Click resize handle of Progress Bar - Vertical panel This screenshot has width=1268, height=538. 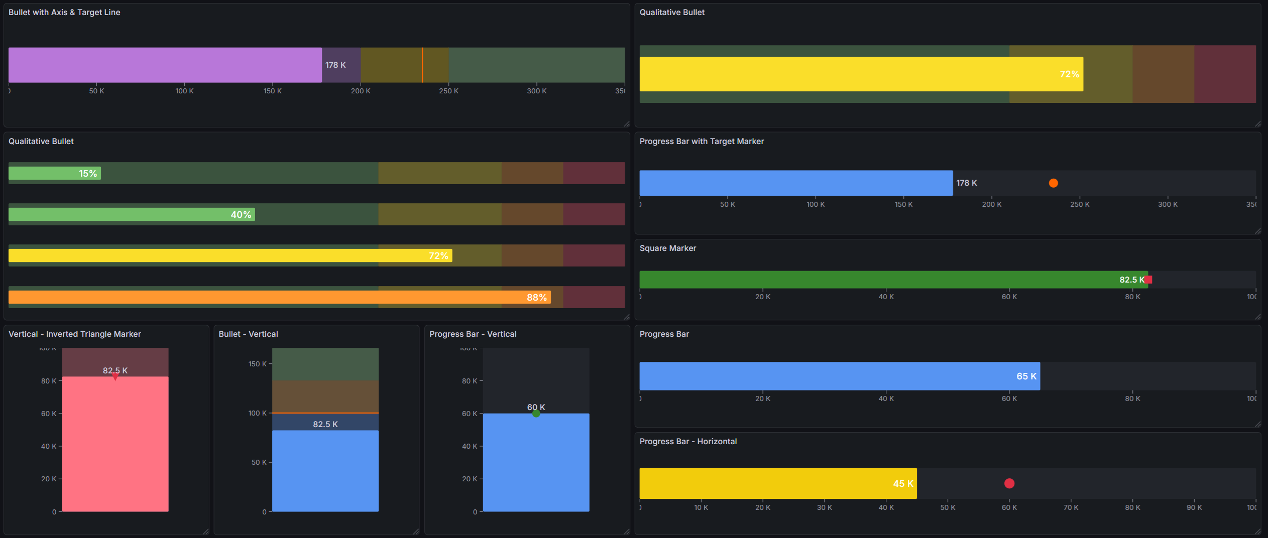click(626, 531)
